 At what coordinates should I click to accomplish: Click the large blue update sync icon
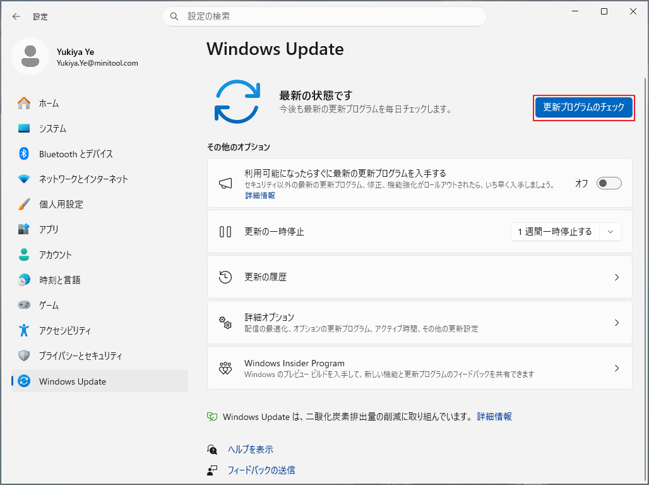pyautogui.click(x=237, y=102)
